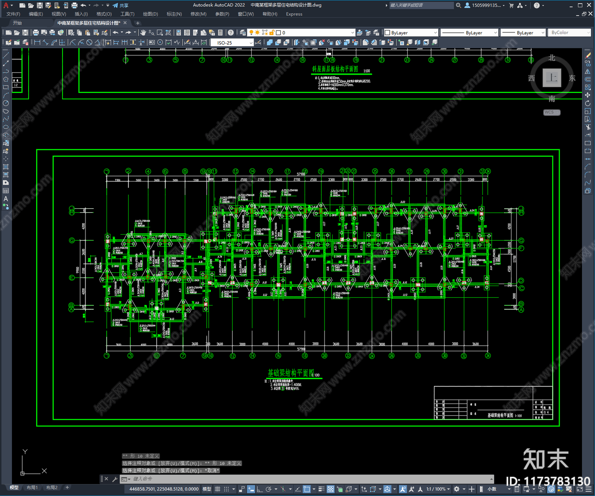Select the Rotate tool in modify toolbar
The image size is (595, 496).
(588, 103)
